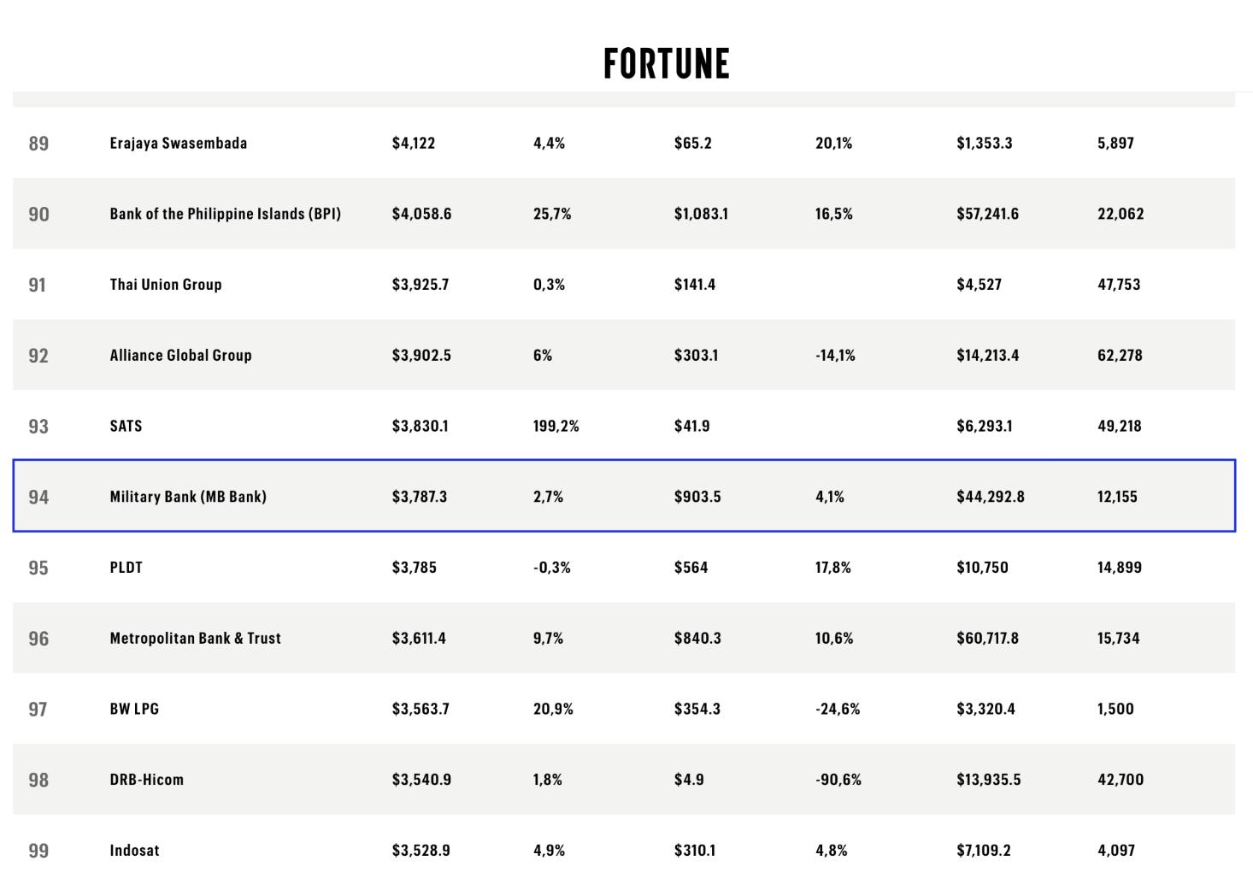The width and height of the screenshot is (1253, 884).
Task: Click profit value $1,083.1
Action: coord(702,214)
